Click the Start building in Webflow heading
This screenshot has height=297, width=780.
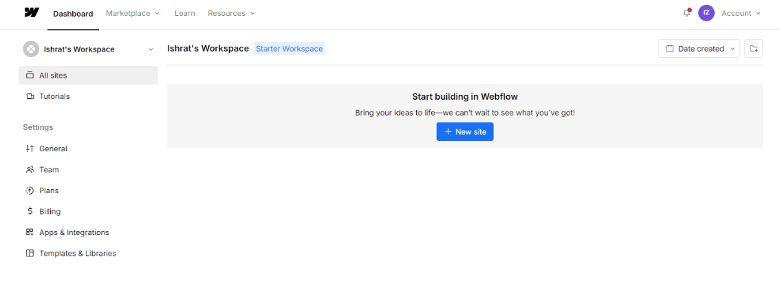pyautogui.click(x=464, y=96)
